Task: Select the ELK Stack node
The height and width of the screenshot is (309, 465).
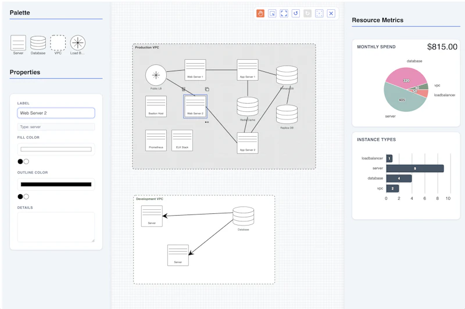Action: pyautogui.click(x=182, y=140)
